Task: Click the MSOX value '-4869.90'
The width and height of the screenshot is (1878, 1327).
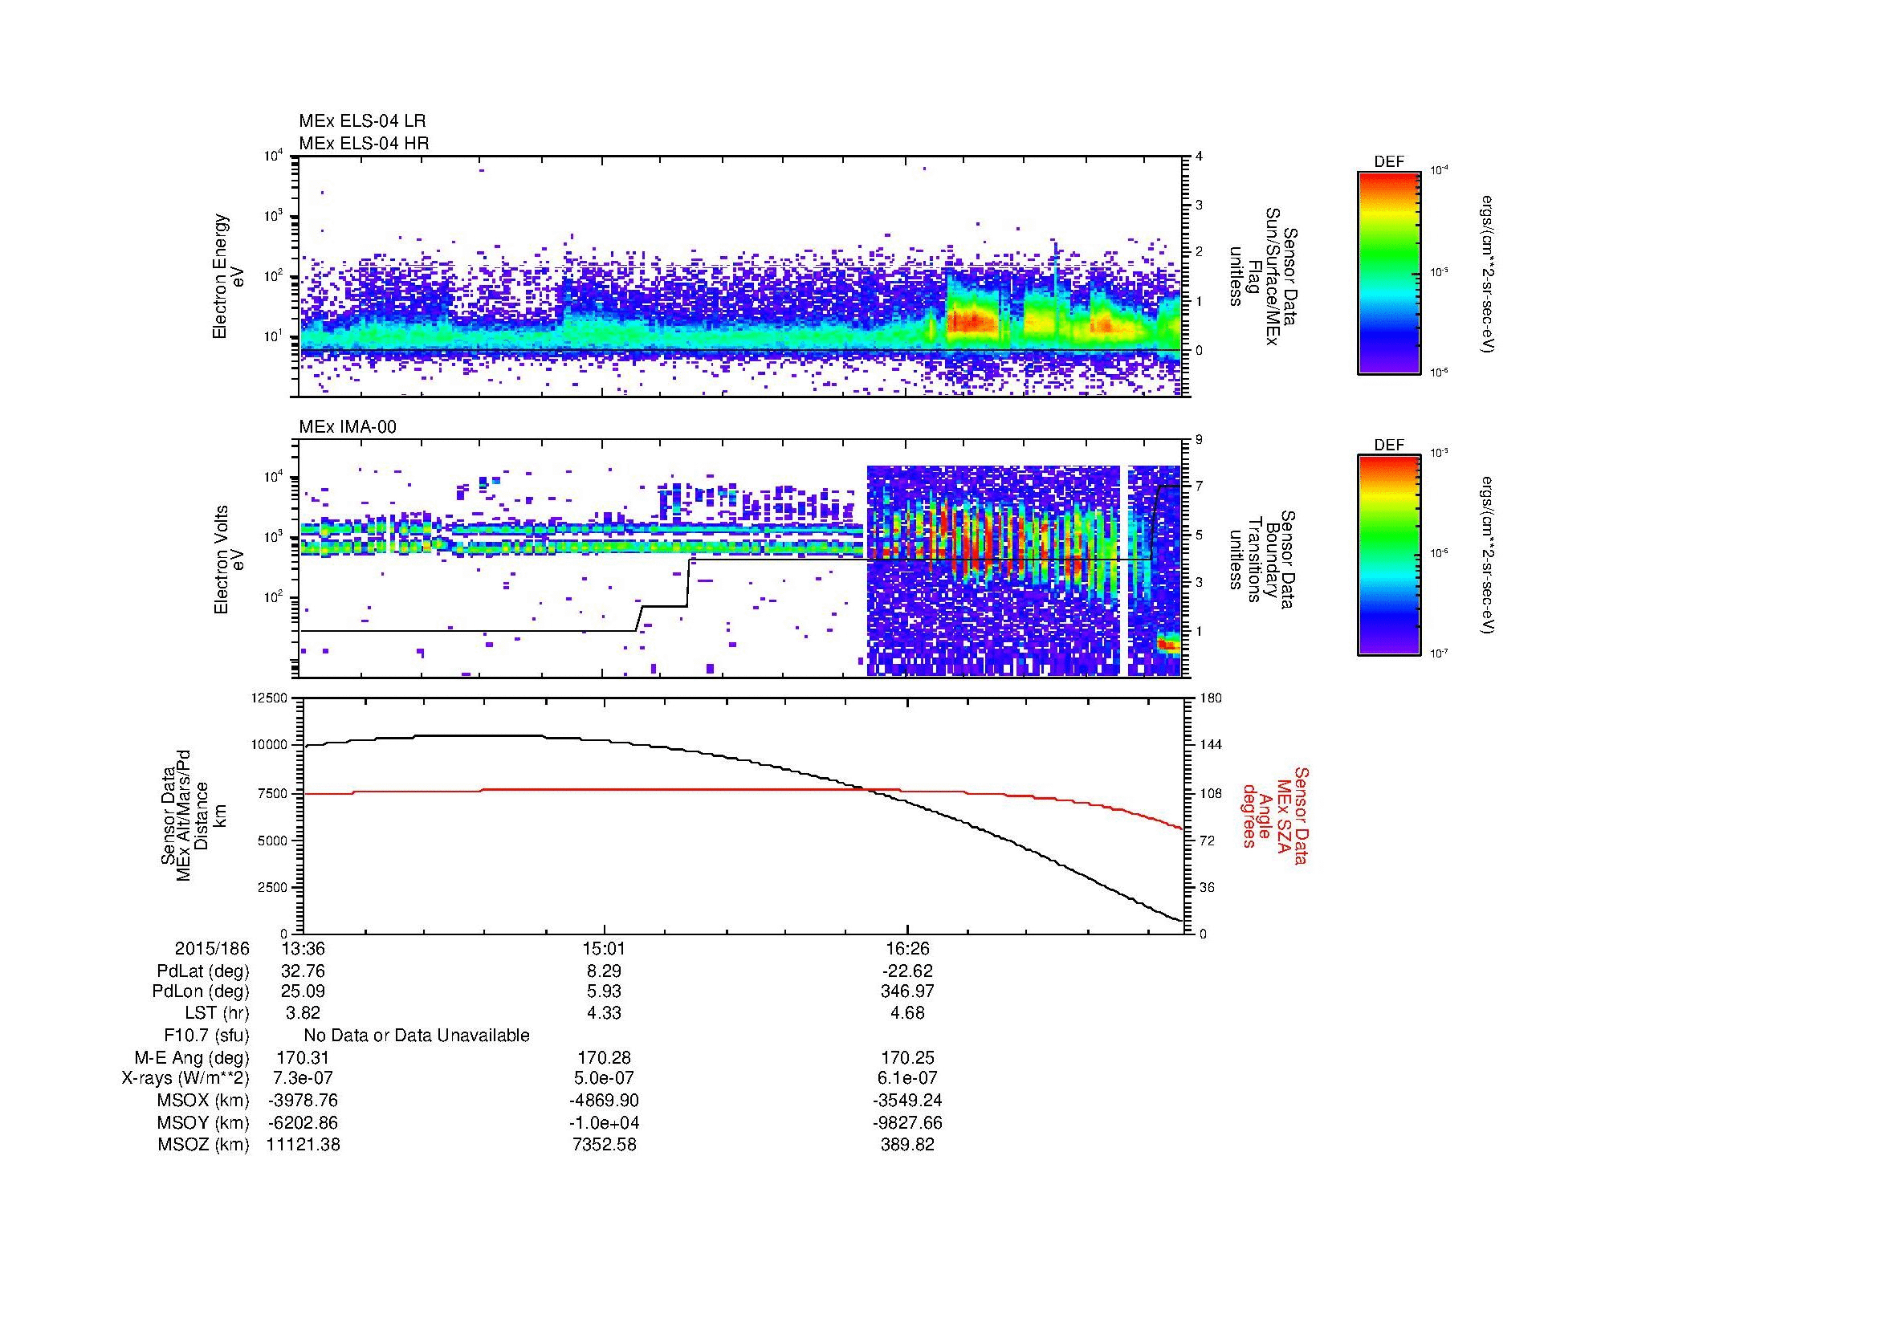Action: pyautogui.click(x=605, y=1101)
